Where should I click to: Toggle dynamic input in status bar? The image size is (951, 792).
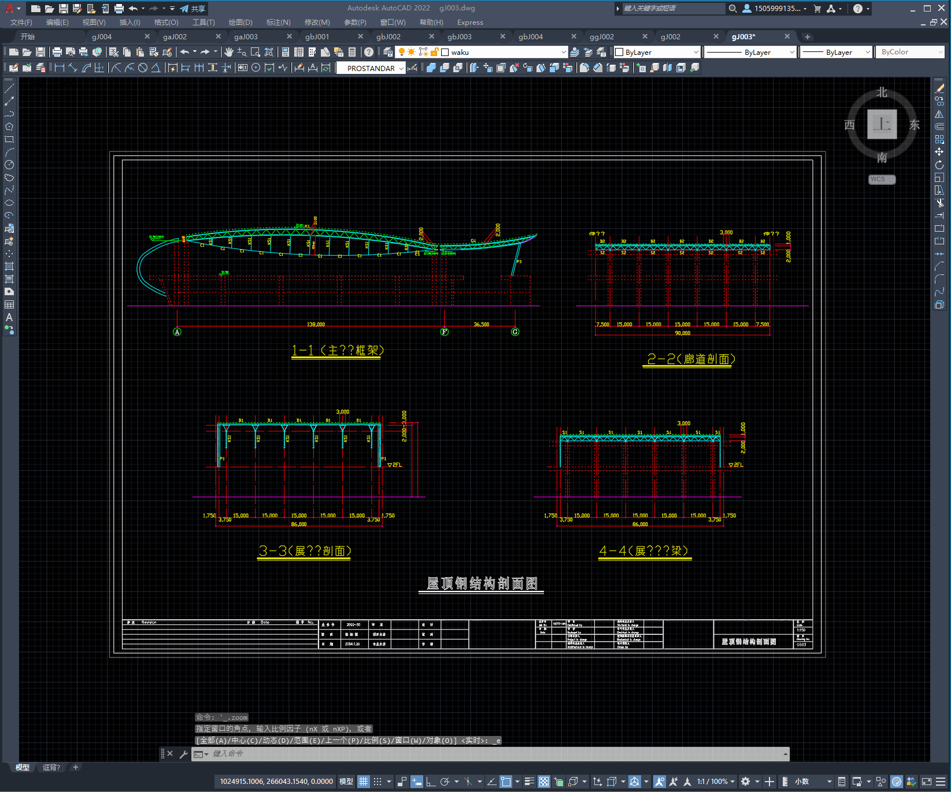pos(417,782)
